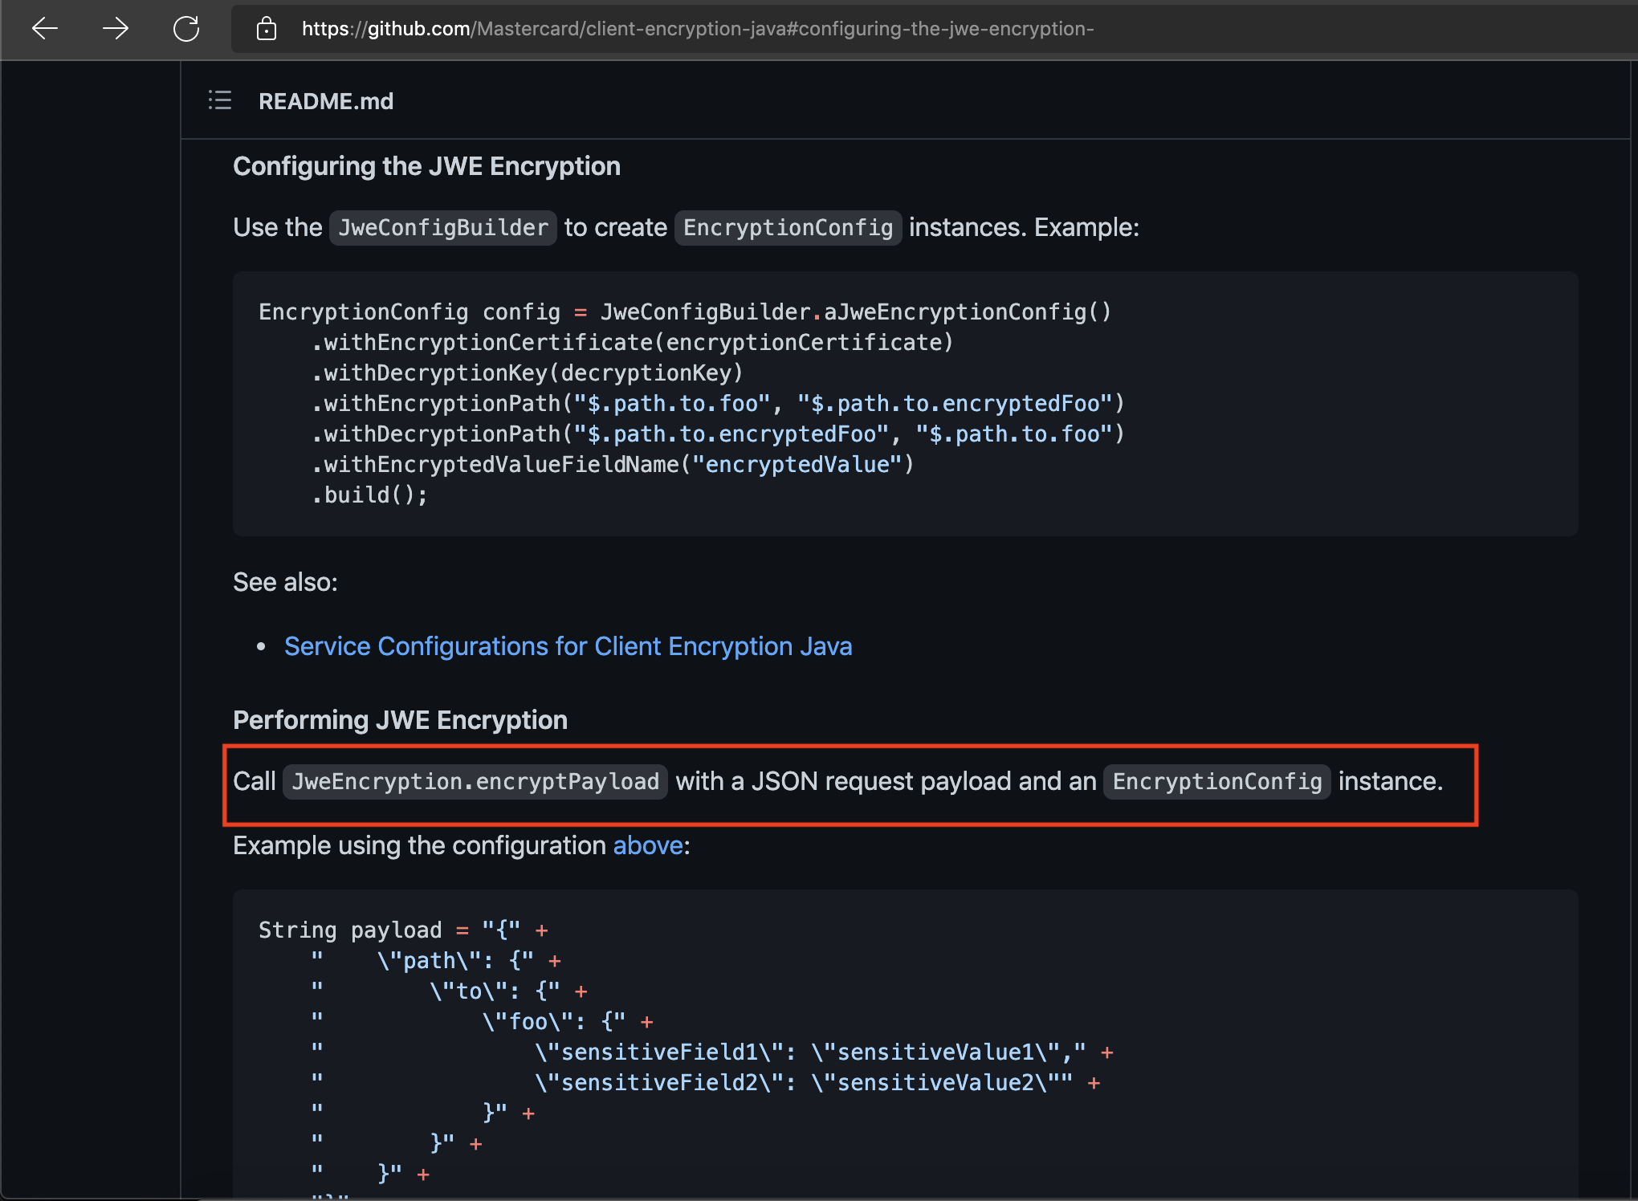Click the JweConfigBuilder inline code
The height and width of the screenshot is (1201, 1638).
tap(442, 228)
